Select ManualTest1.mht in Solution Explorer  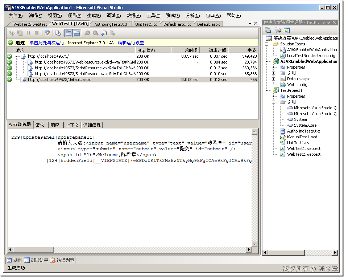pos(302,137)
